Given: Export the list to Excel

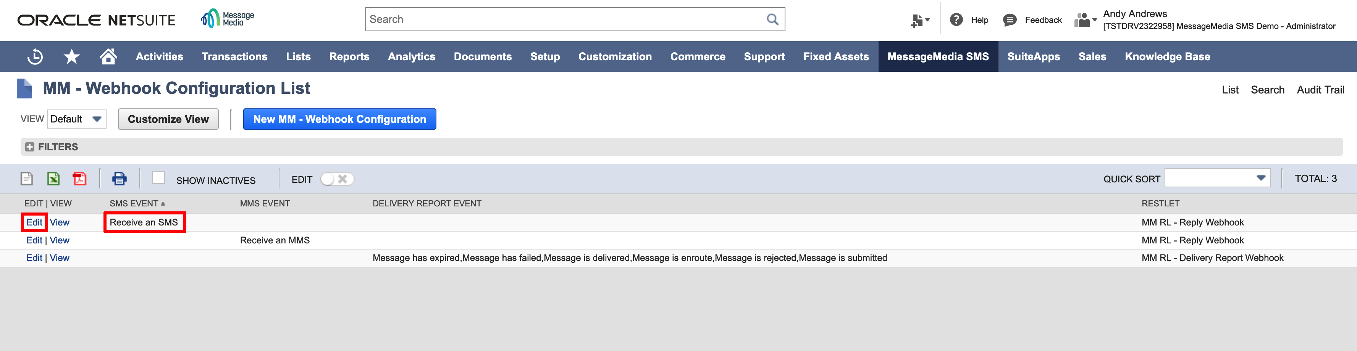Looking at the screenshot, I should point(53,179).
